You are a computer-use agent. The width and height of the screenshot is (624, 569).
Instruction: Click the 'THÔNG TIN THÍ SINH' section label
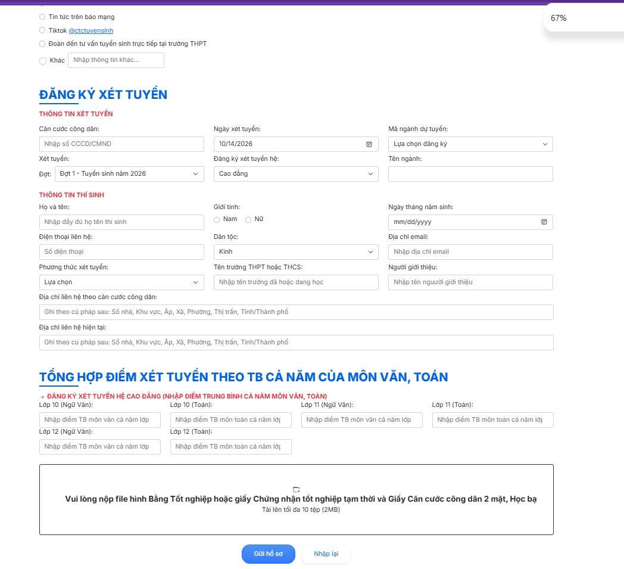pyautogui.click(x=71, y=195)
